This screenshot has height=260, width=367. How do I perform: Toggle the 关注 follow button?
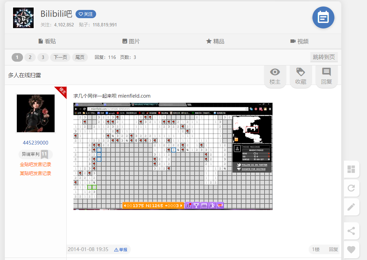[86, 14]
